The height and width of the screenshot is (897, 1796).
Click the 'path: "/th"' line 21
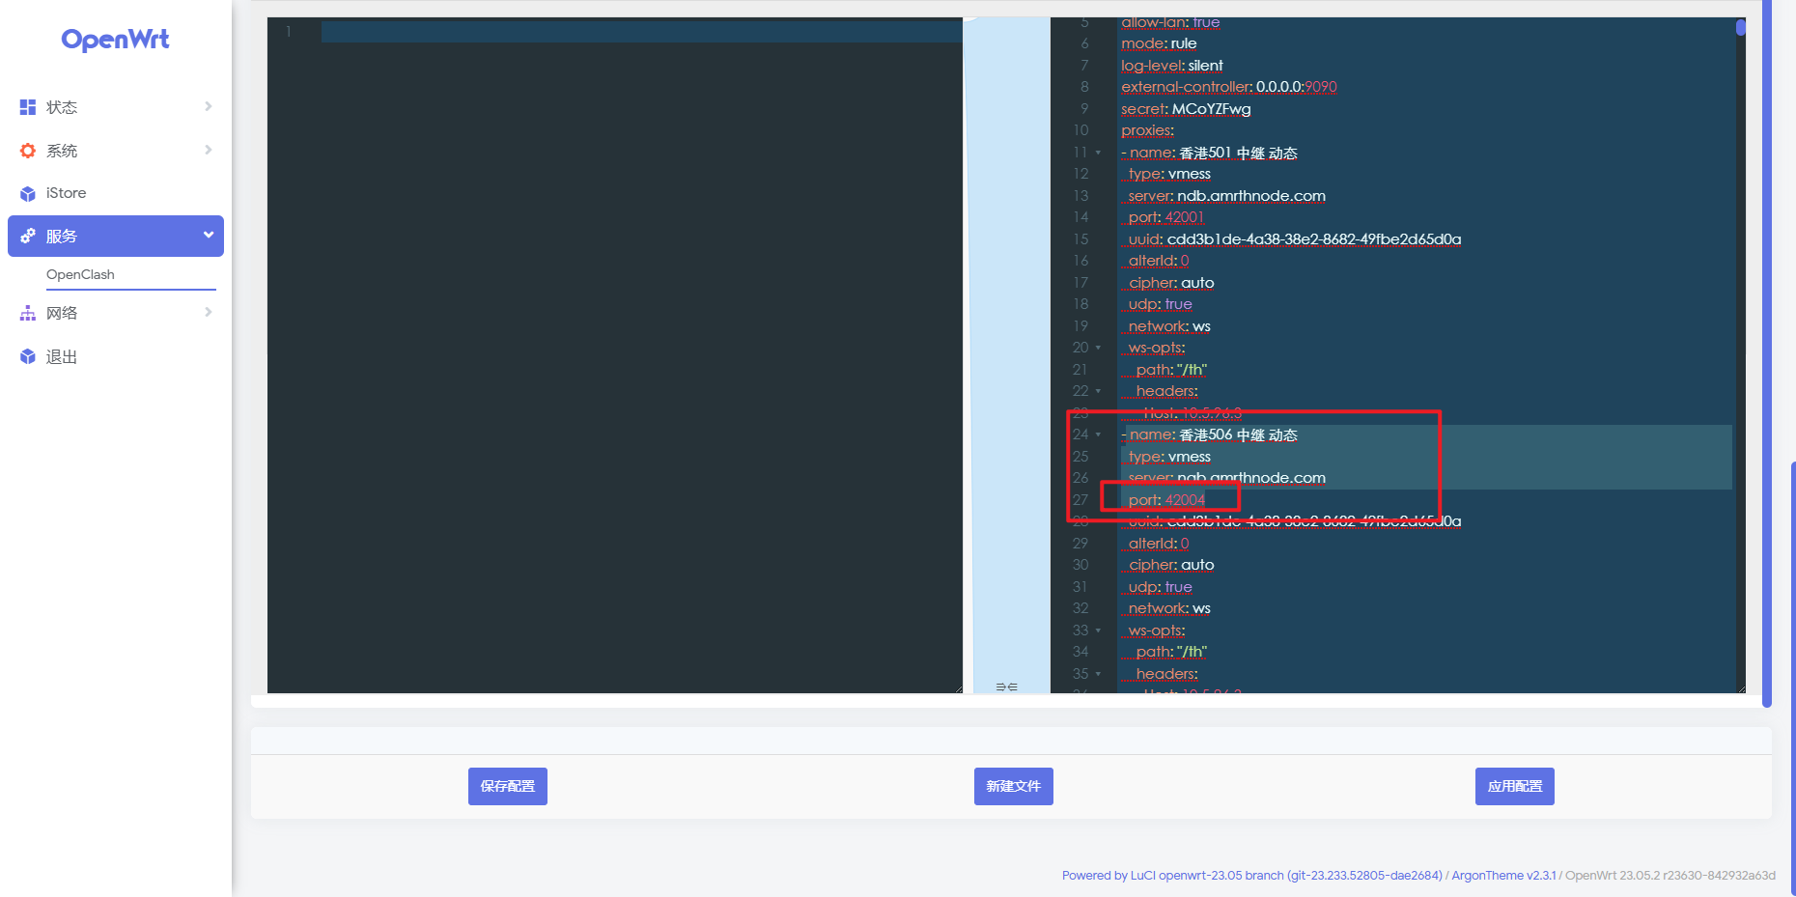click(1171, 370)
